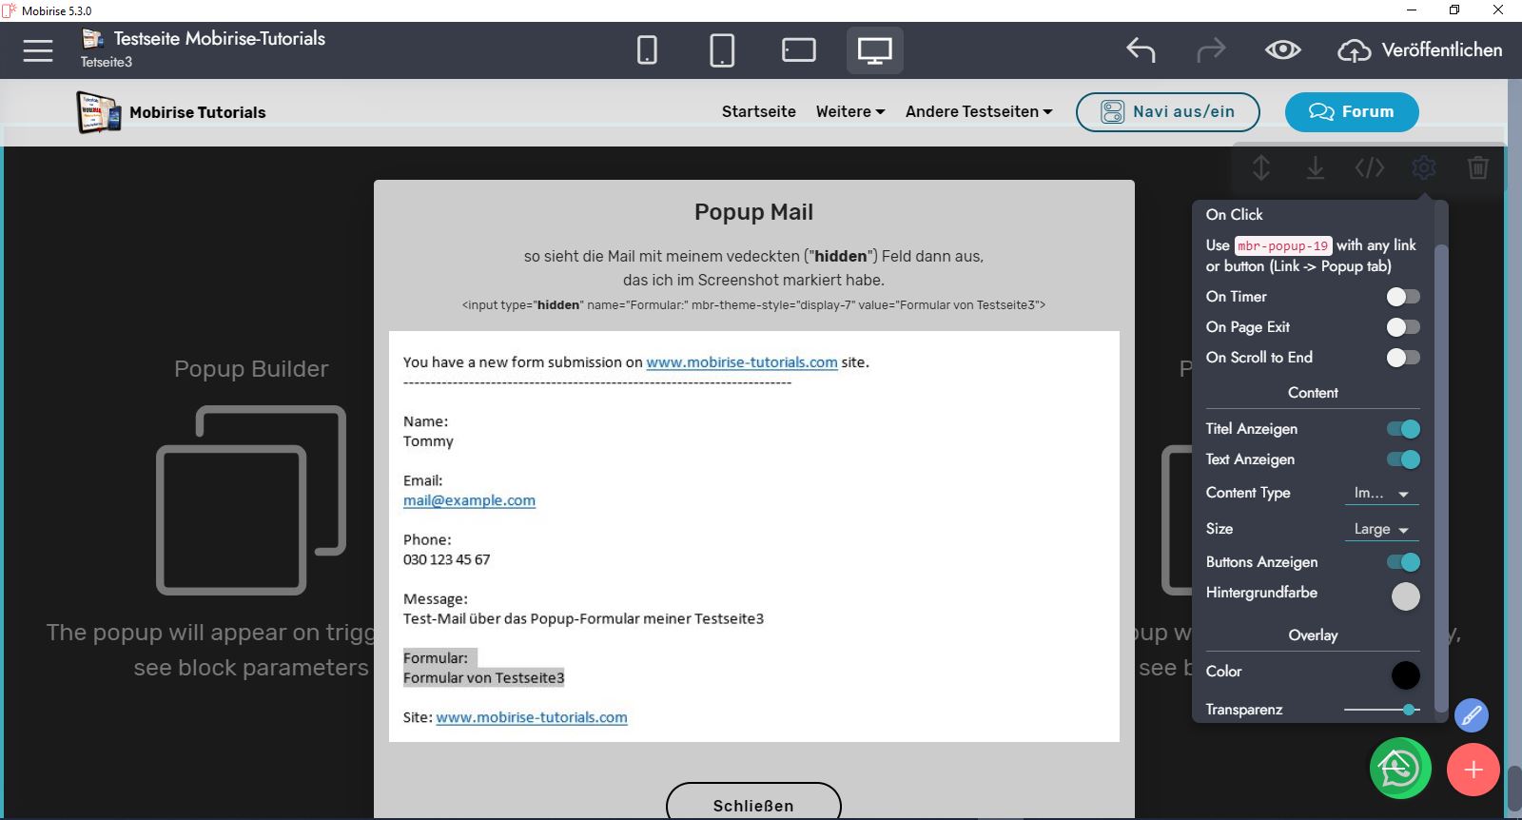Viewport: 1522px width, 820px height.
Task: Open the Size dropdown showing Large
Action: pyautogui.click(x=1381, y=529)
